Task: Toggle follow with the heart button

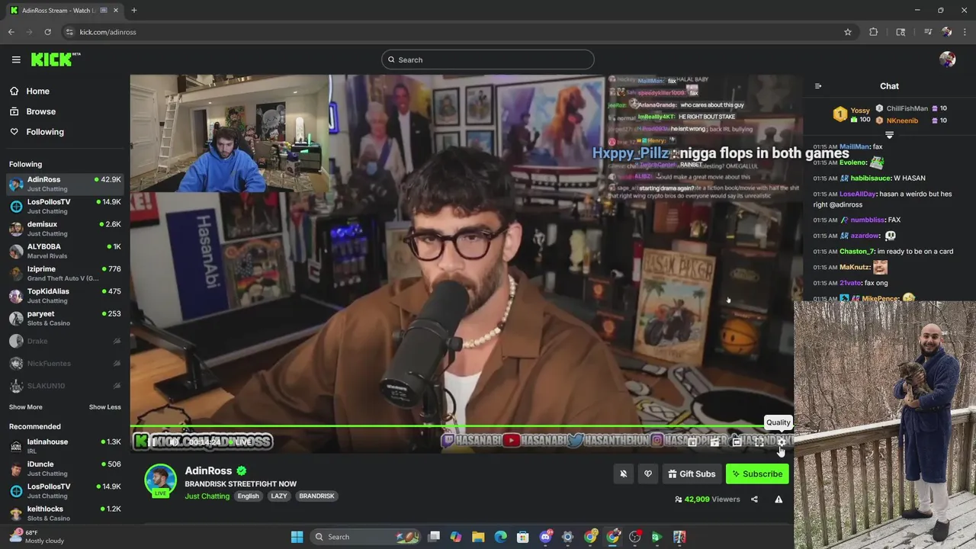Action: coord(647,474)
